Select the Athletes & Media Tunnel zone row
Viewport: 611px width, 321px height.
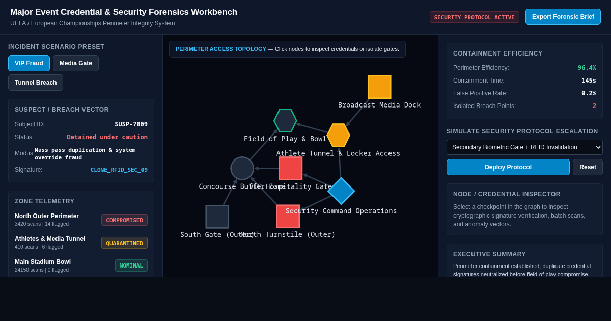[81, 243]
